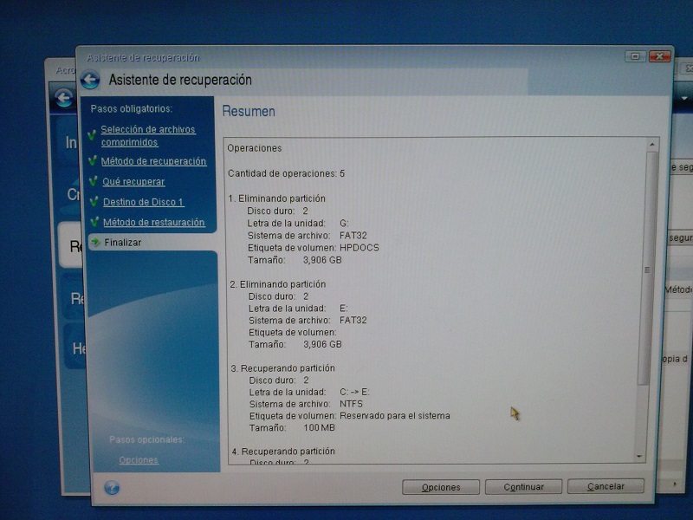The height and width of the screenshot is (520, 693).
Task: Click the green checkmark beside Qué recuperar
Action: (x=94, y=182)
